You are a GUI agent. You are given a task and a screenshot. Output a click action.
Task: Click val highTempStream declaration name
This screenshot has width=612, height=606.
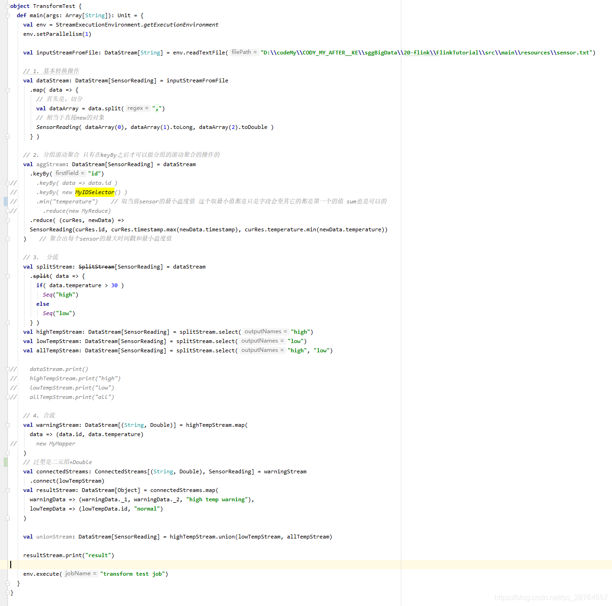pos(59,332)
